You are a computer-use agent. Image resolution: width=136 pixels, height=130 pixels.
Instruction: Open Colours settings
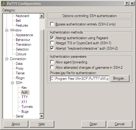21,54
